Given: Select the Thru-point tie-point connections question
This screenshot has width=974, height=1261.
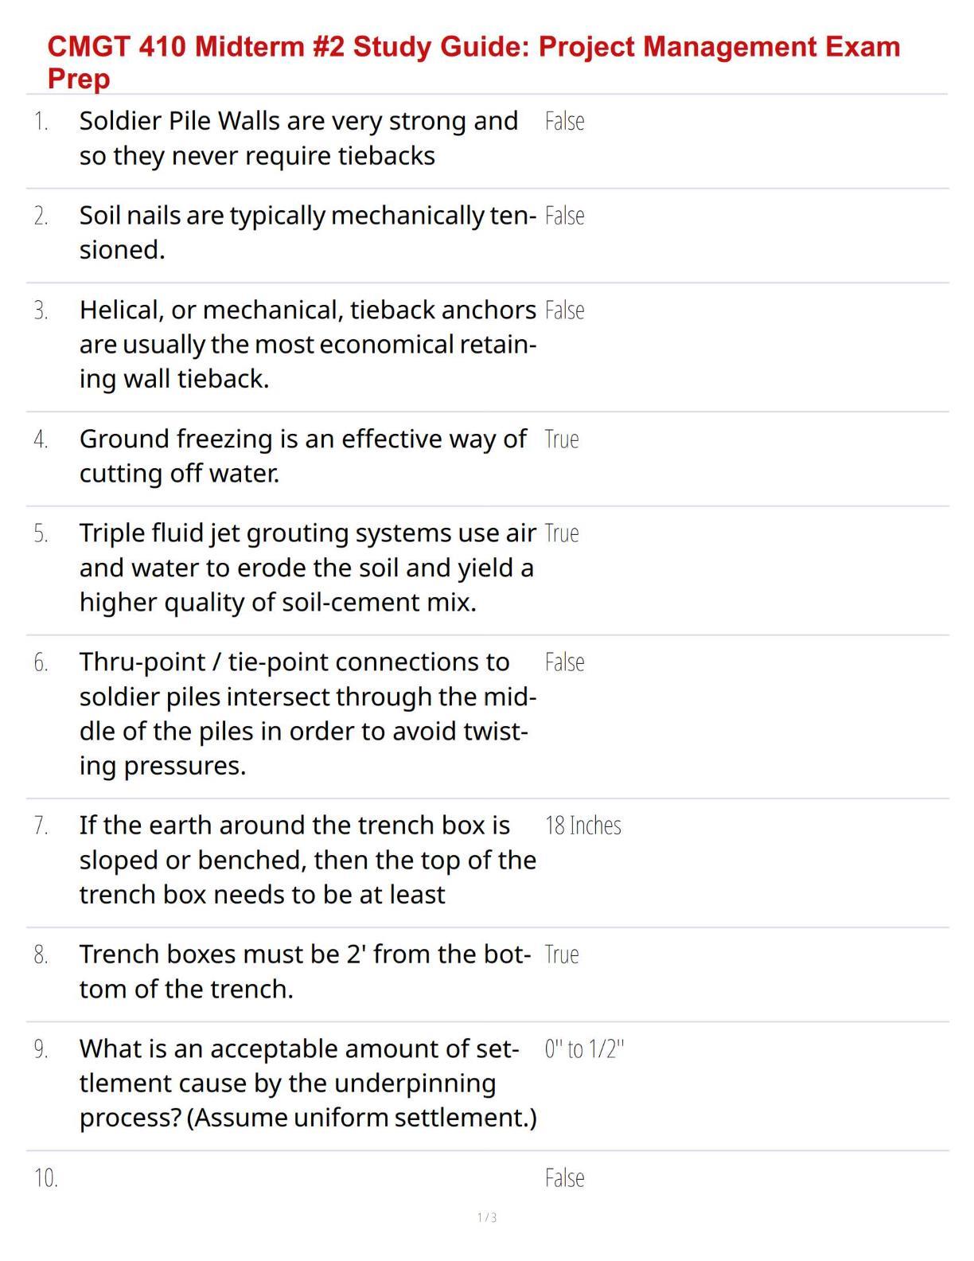Looking at the screenshot, I should [x=308, y=713].
